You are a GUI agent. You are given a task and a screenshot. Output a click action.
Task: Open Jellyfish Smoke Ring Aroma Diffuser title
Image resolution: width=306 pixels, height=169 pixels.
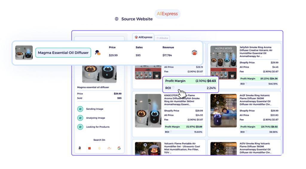[256, 52]
